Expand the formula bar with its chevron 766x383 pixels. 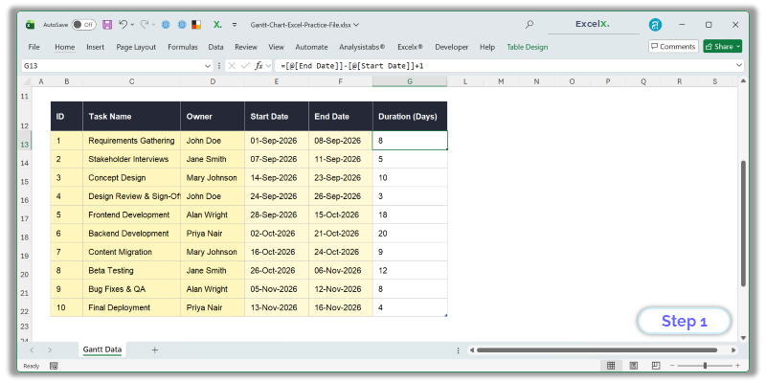pyautogui.click(x=738, y=65)
